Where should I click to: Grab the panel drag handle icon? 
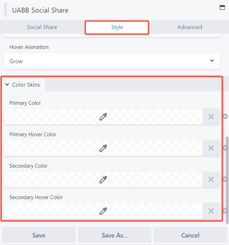tap(5, 10)
